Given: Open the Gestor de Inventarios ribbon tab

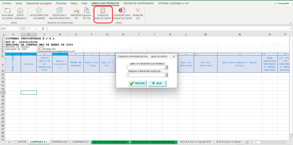Looking at the screenshot, I should [138, 3].
